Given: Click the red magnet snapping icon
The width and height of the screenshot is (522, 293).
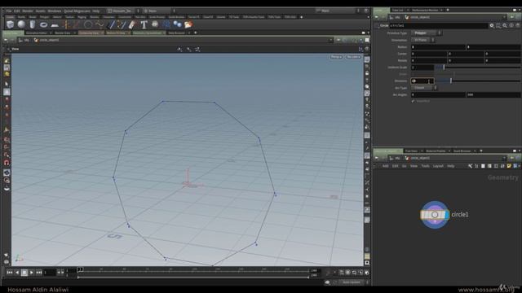Looking at the screenshot, I should [7, 163].
